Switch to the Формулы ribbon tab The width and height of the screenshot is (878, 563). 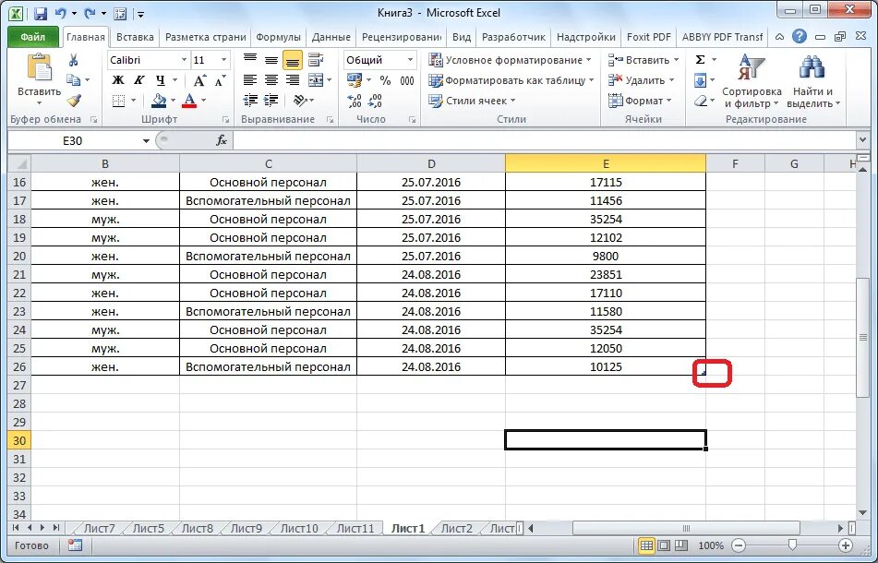coord(278,37)
